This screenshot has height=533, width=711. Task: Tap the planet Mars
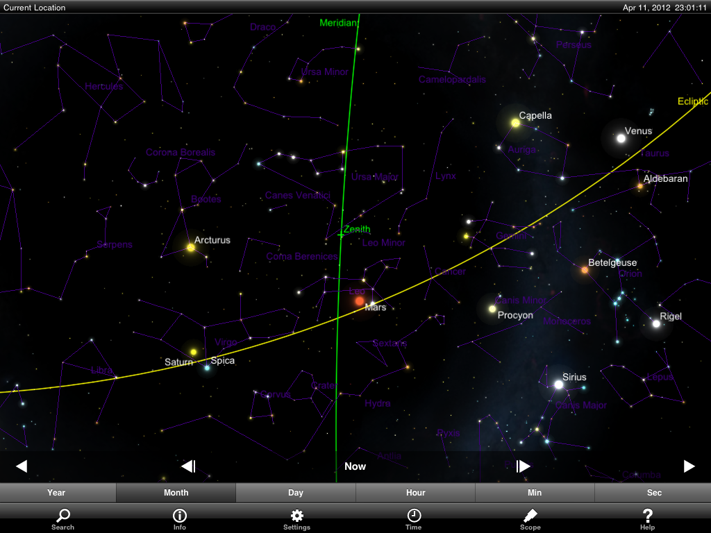tap(359, 301)
